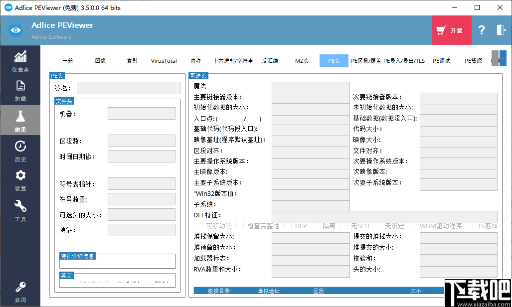
Task: Open the 仪表盘 dashboard panel
Action: [20, 62]
